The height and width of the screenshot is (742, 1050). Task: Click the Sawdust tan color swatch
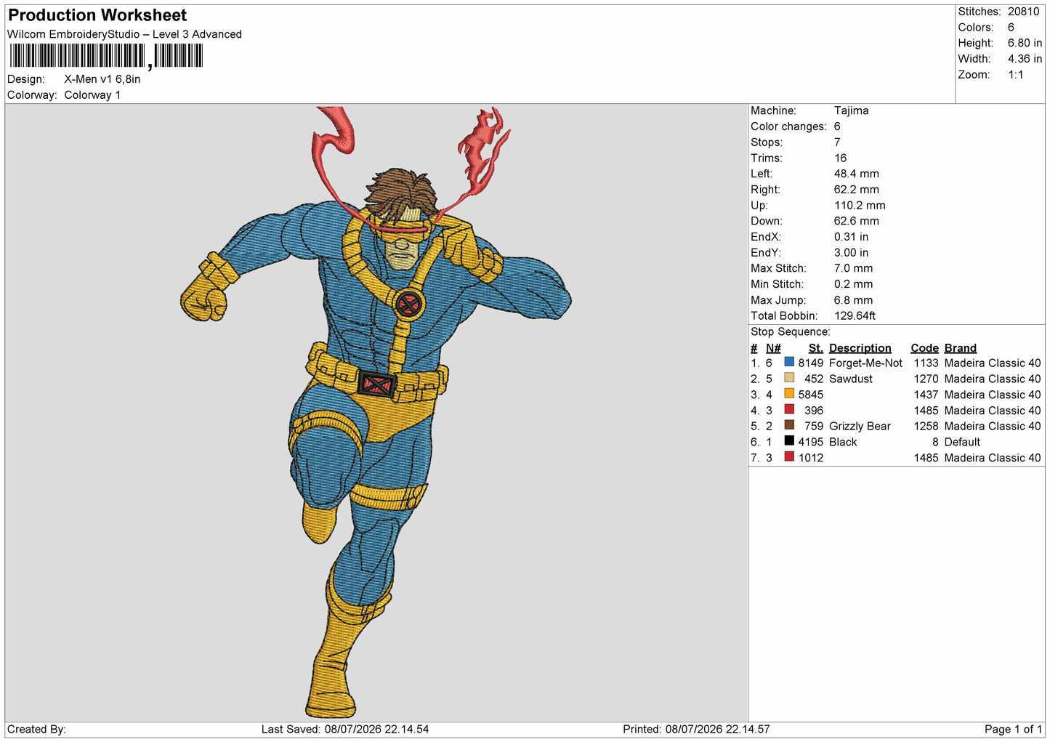click(789, 378)
